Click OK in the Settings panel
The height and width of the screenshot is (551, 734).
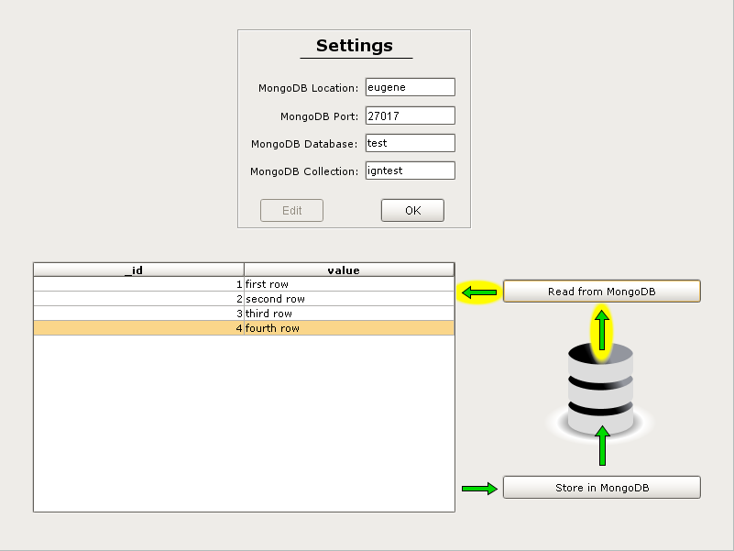pos(411,210)
